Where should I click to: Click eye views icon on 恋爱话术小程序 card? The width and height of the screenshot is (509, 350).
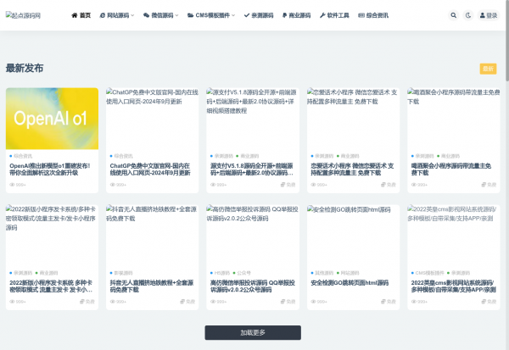pyautogui.click(x=313, y=185)
